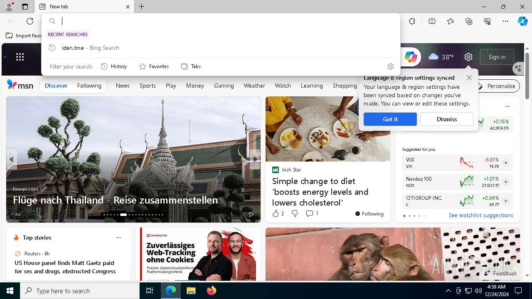Open File Explorer from taskbar

191,291
